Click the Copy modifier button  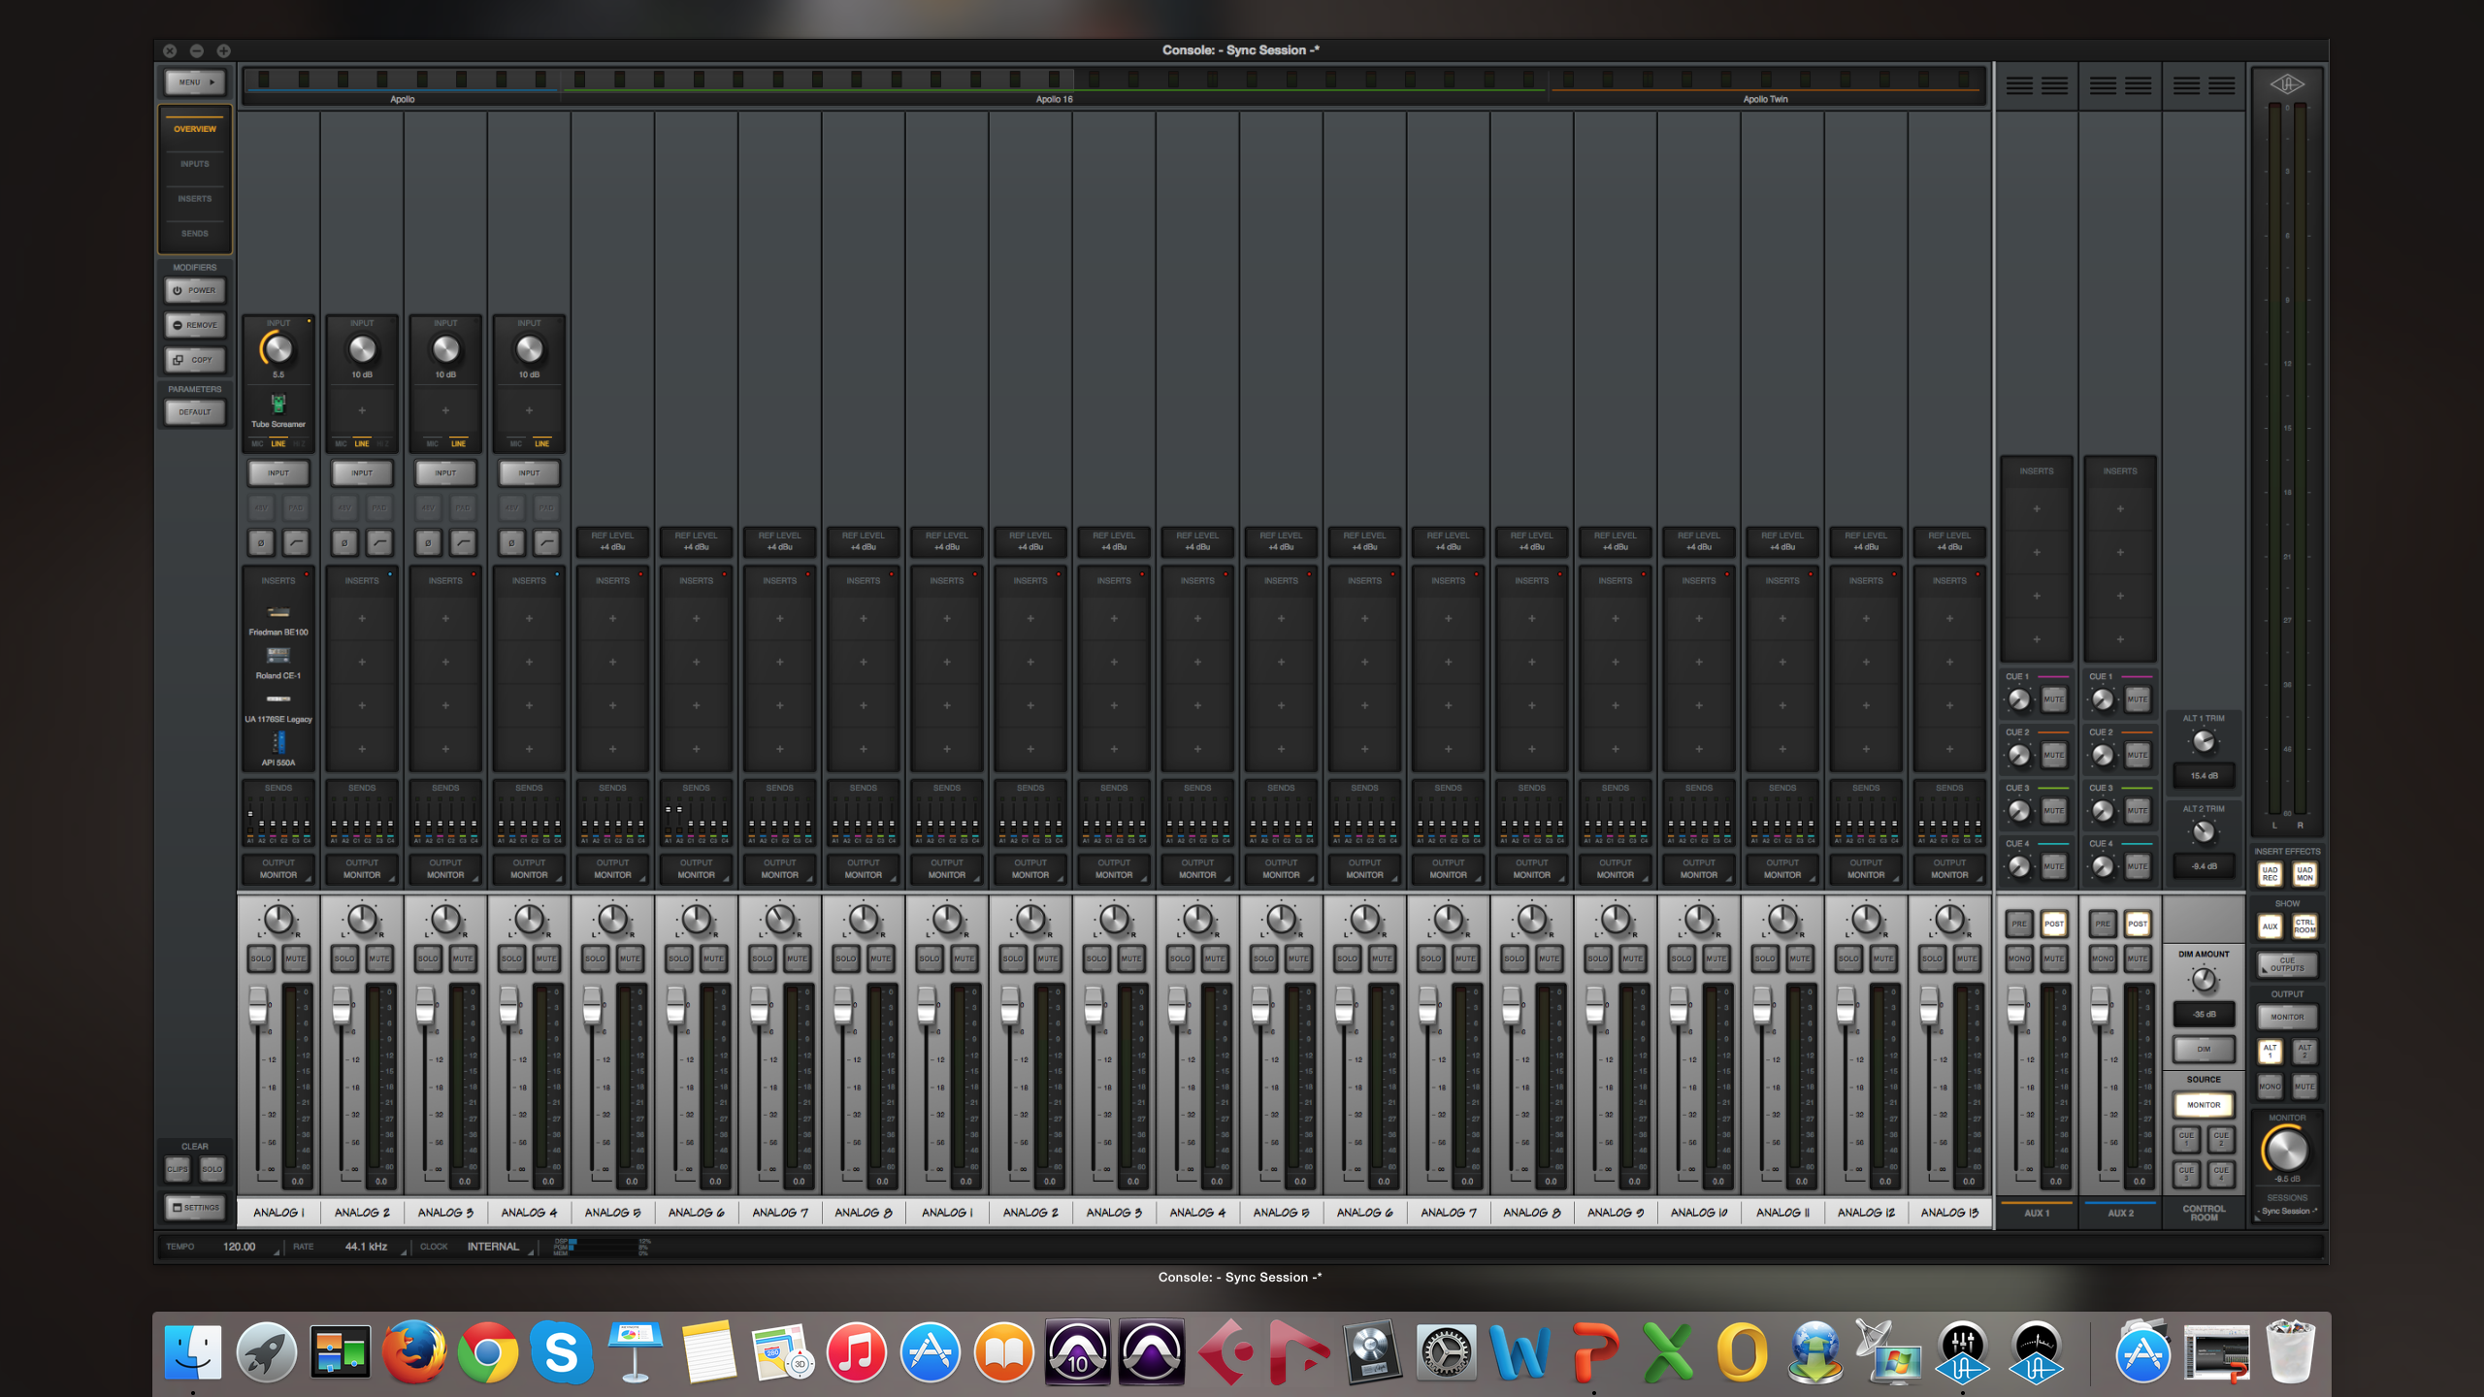pyautogui.click(x=195, y=360)
